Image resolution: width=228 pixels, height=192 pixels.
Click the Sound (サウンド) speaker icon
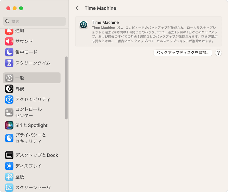click(x=9, y=41)
